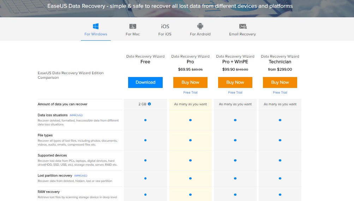Click Buy Now for Technician edition

coord(280,82)
